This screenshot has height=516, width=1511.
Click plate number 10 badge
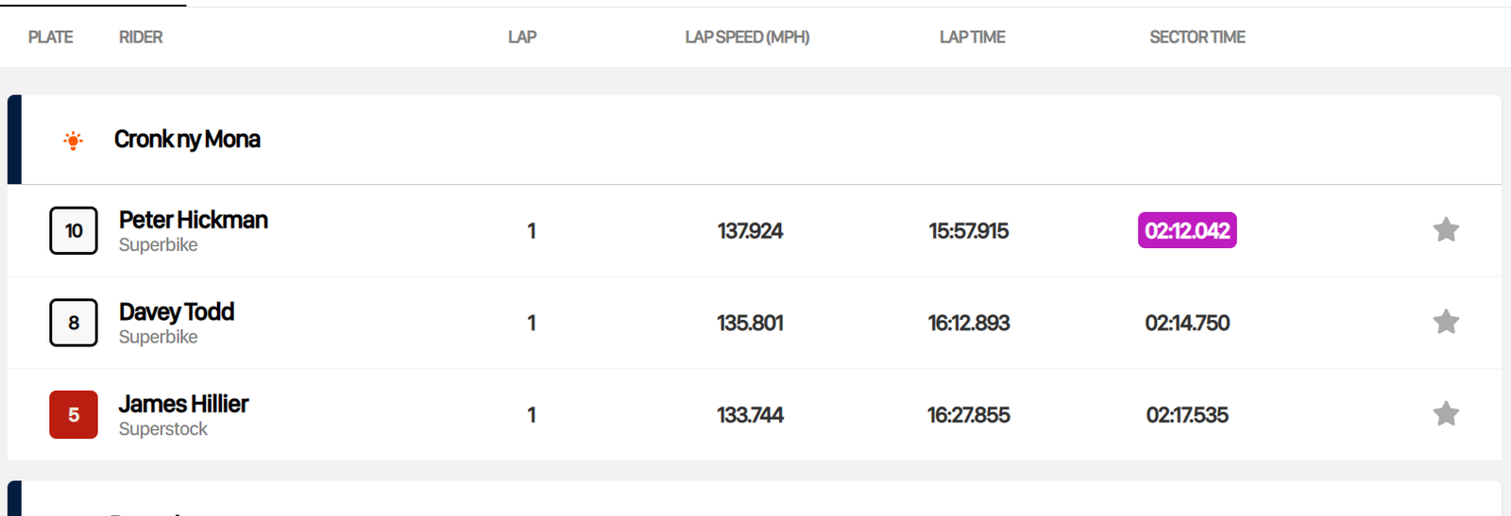74,231
